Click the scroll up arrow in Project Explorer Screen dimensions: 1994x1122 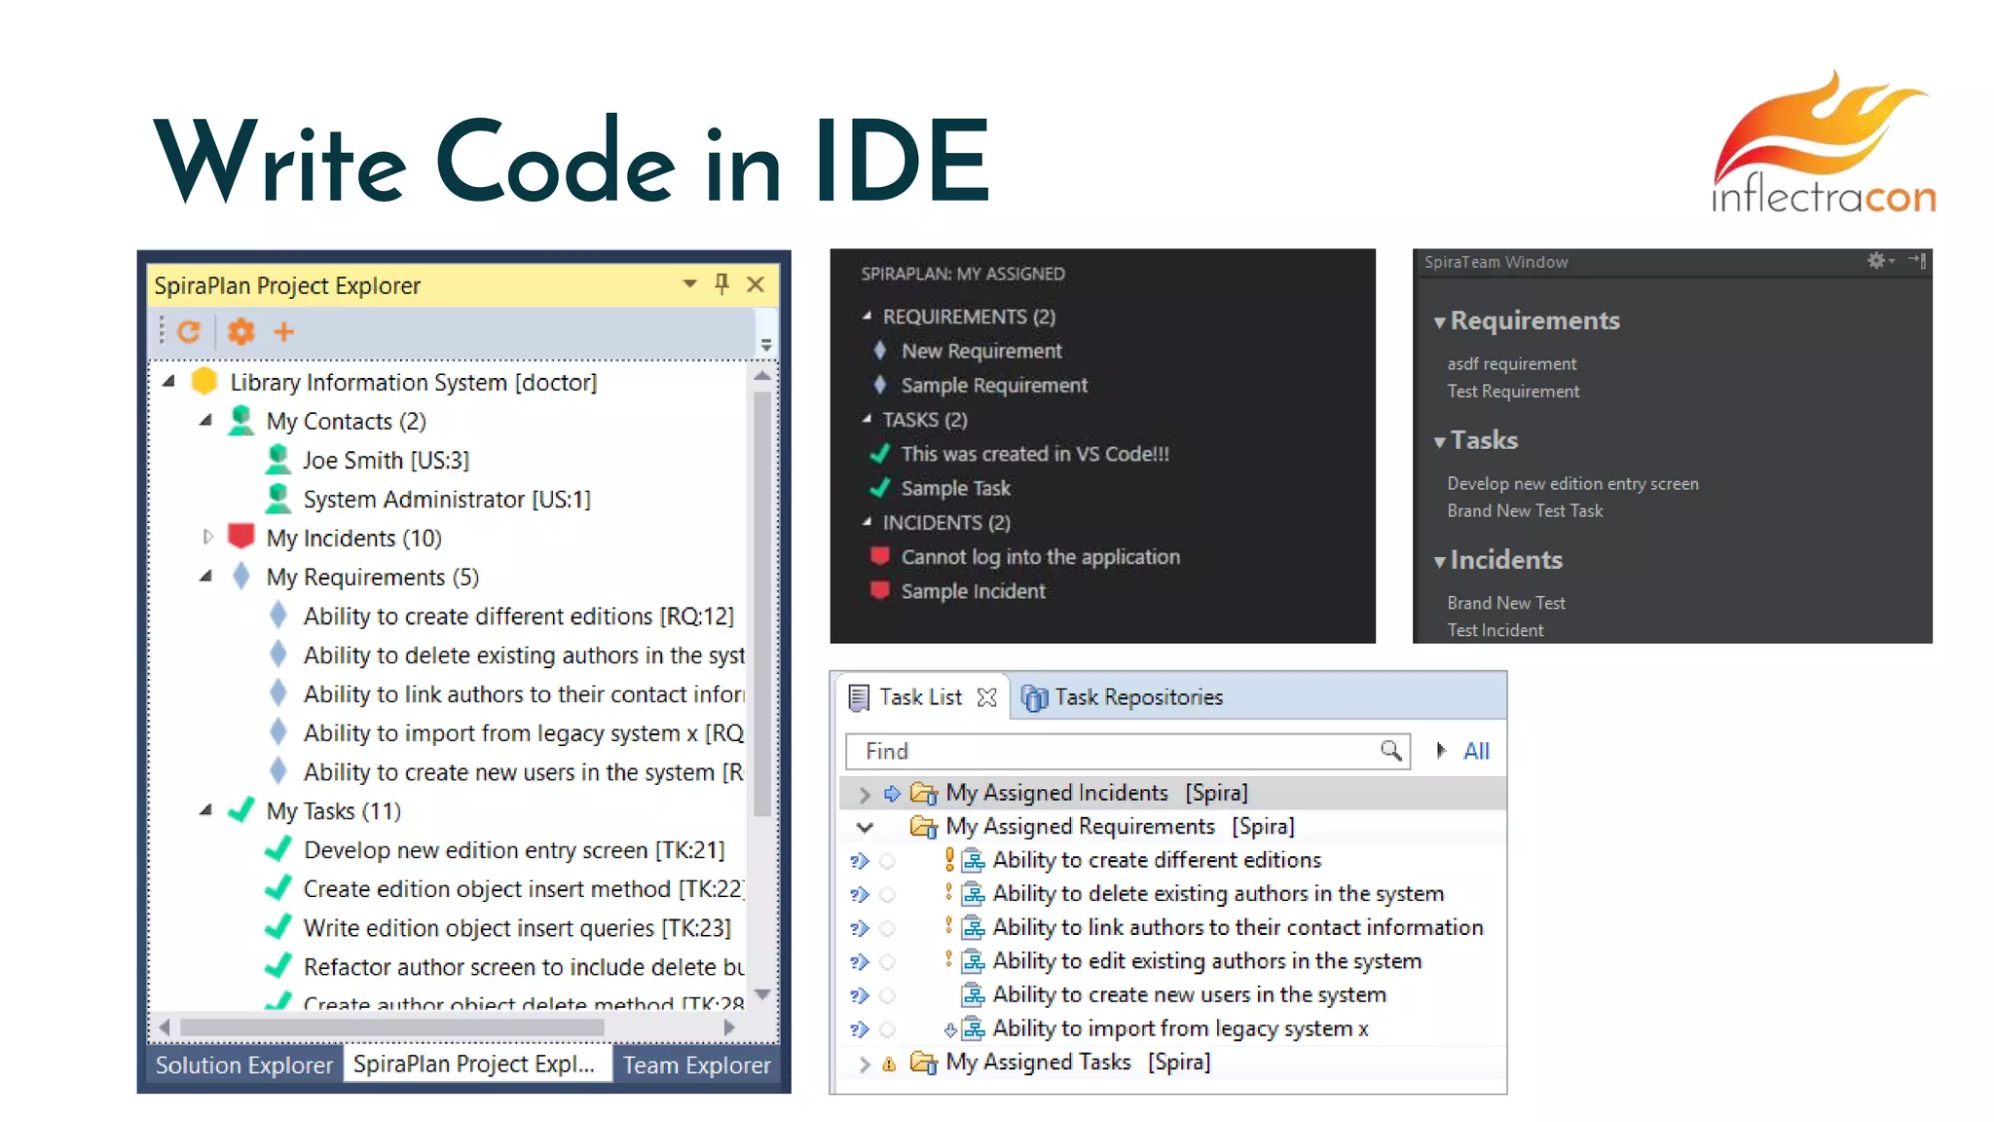[x=762, y=376]
